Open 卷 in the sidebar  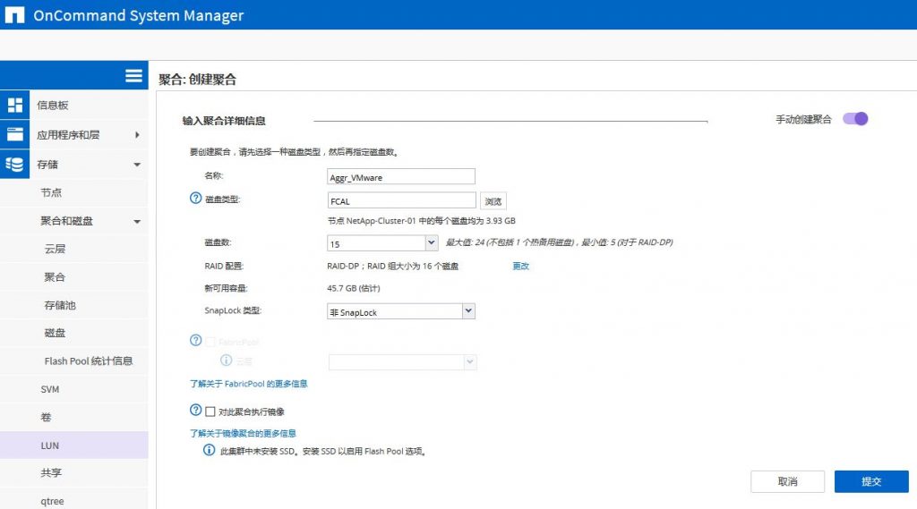[x=47, y=417]
